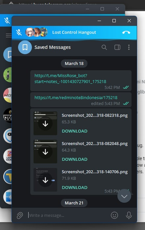145x230 pixels.
Task: Attach a file using the paperclip icon
Action: 20,215
